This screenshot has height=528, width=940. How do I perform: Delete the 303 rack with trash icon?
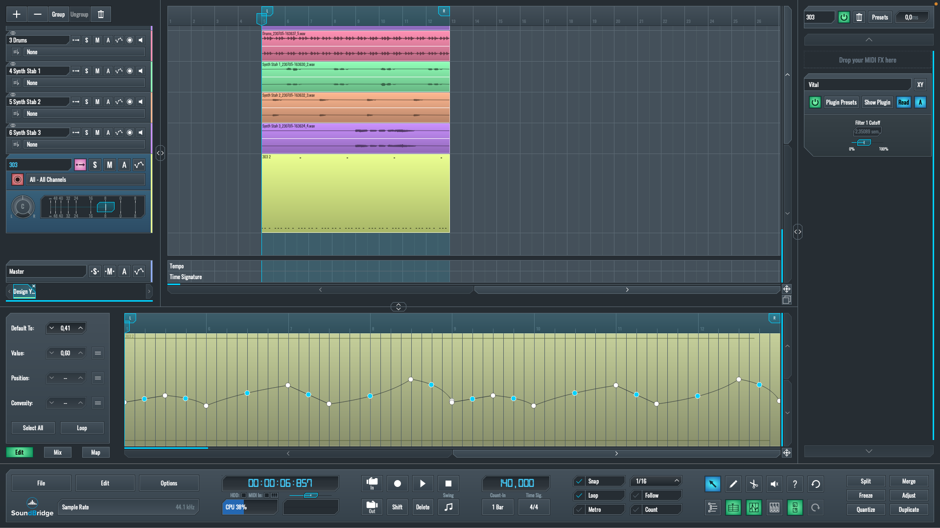(859, 17)
